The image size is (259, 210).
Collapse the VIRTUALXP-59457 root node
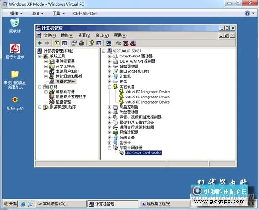pyautogui.click(x=104, y=51)
